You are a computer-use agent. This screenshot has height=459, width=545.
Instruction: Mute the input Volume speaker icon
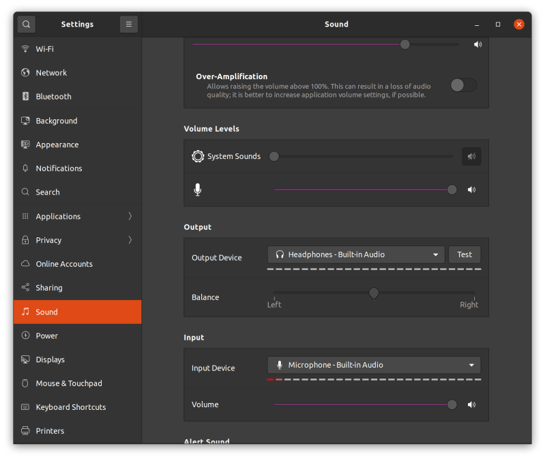471,404
